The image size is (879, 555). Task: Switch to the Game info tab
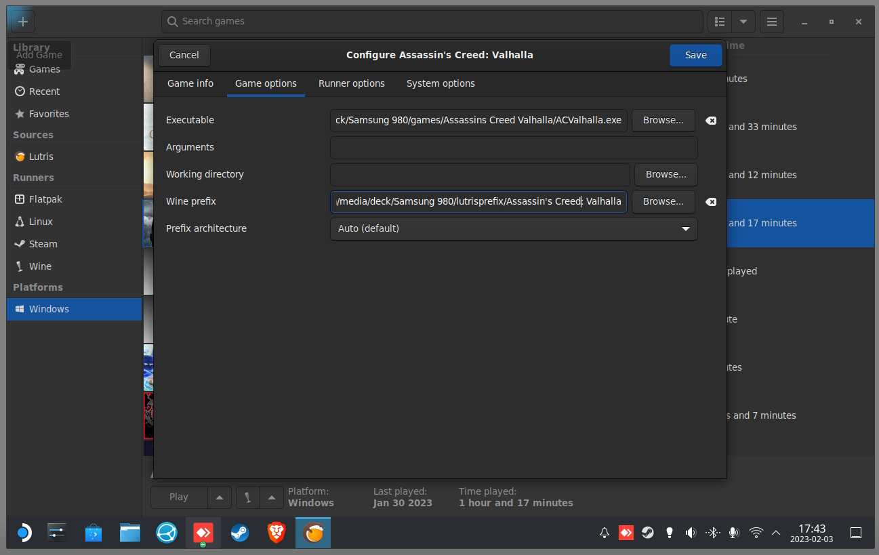coord(190,83)
